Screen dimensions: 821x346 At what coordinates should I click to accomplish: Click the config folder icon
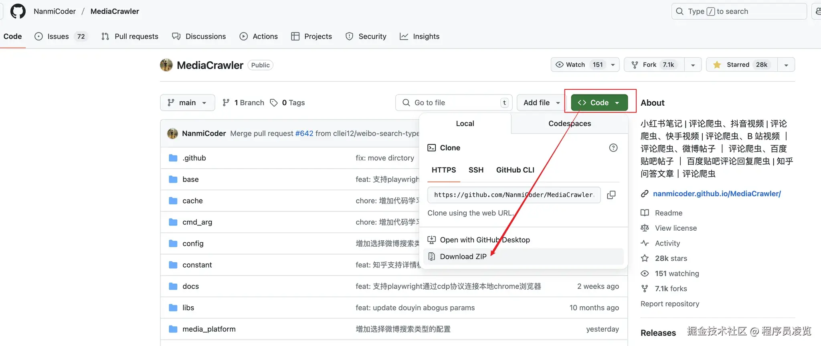tap(173, 243)
